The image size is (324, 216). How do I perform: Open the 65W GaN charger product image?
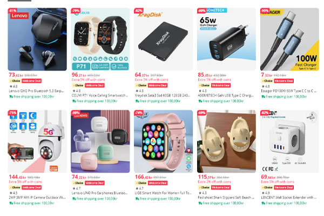click(226, 39)
